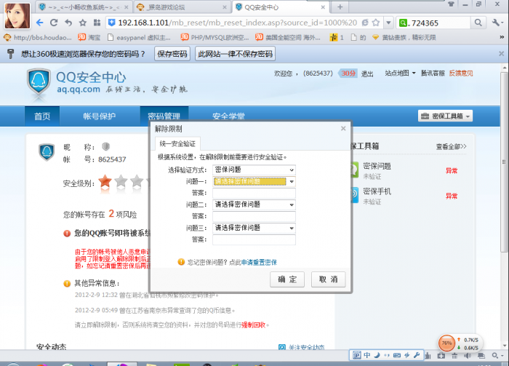
Task: Open the 淘宝 bookmark
Action: click(x=89, y=38)
